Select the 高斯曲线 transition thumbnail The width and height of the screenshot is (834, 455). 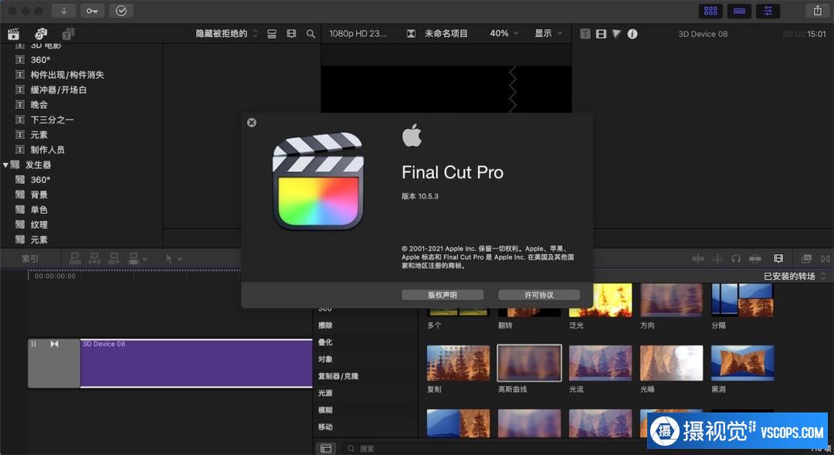point(529,363)
